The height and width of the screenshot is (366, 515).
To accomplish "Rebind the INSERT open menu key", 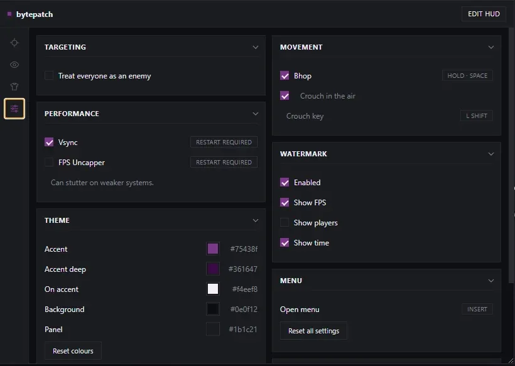I will (477, 309).
